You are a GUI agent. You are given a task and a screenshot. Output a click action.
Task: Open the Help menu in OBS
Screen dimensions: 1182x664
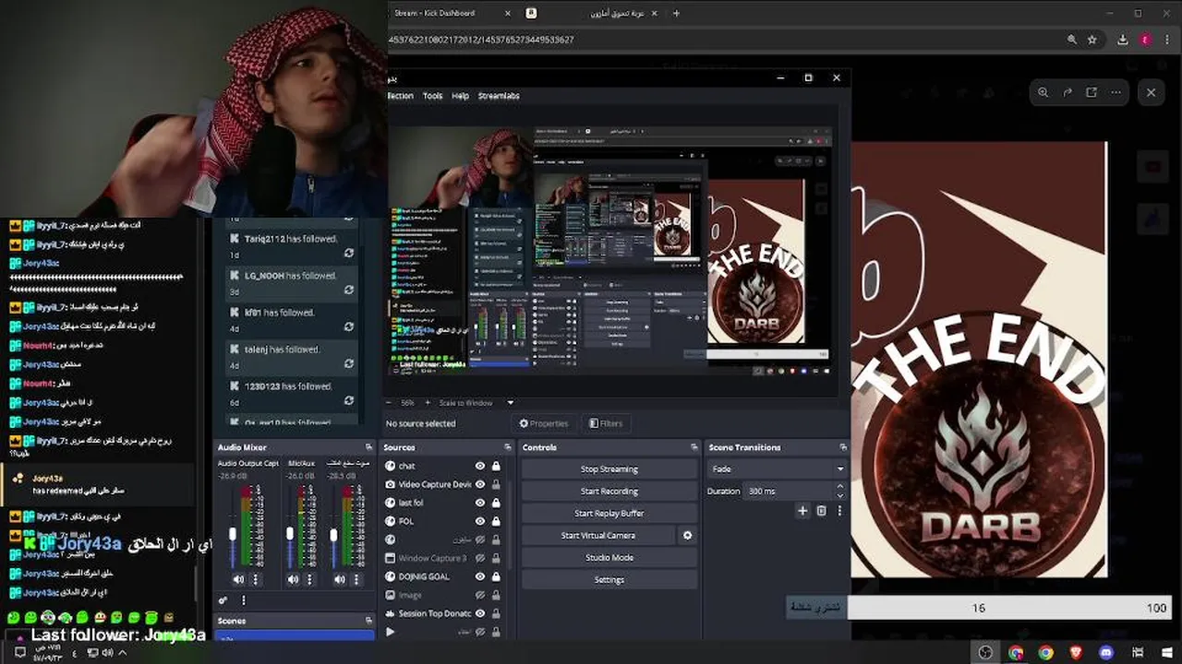(460, 96)
